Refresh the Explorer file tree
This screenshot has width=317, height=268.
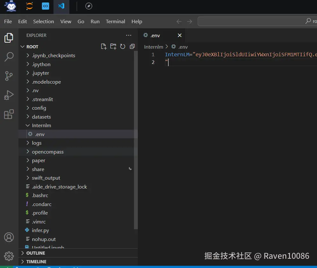[123, 47]
